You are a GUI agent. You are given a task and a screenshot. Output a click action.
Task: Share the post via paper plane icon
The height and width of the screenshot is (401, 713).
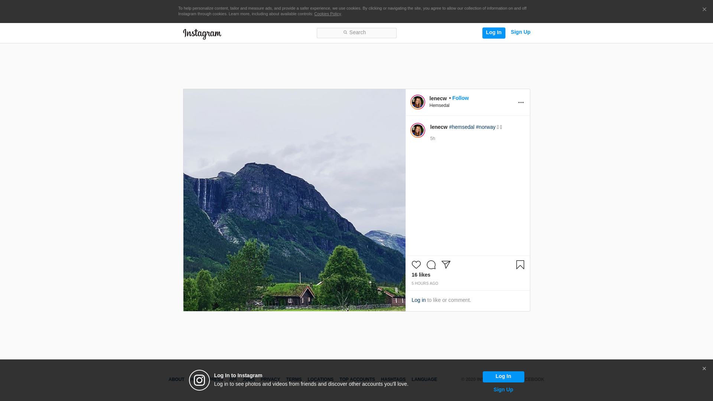[x=446, y=265]
